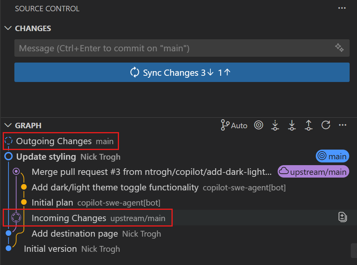The image size is (357, 265).
Task: Select the main branch badge
Action: (x=332, y=156)
